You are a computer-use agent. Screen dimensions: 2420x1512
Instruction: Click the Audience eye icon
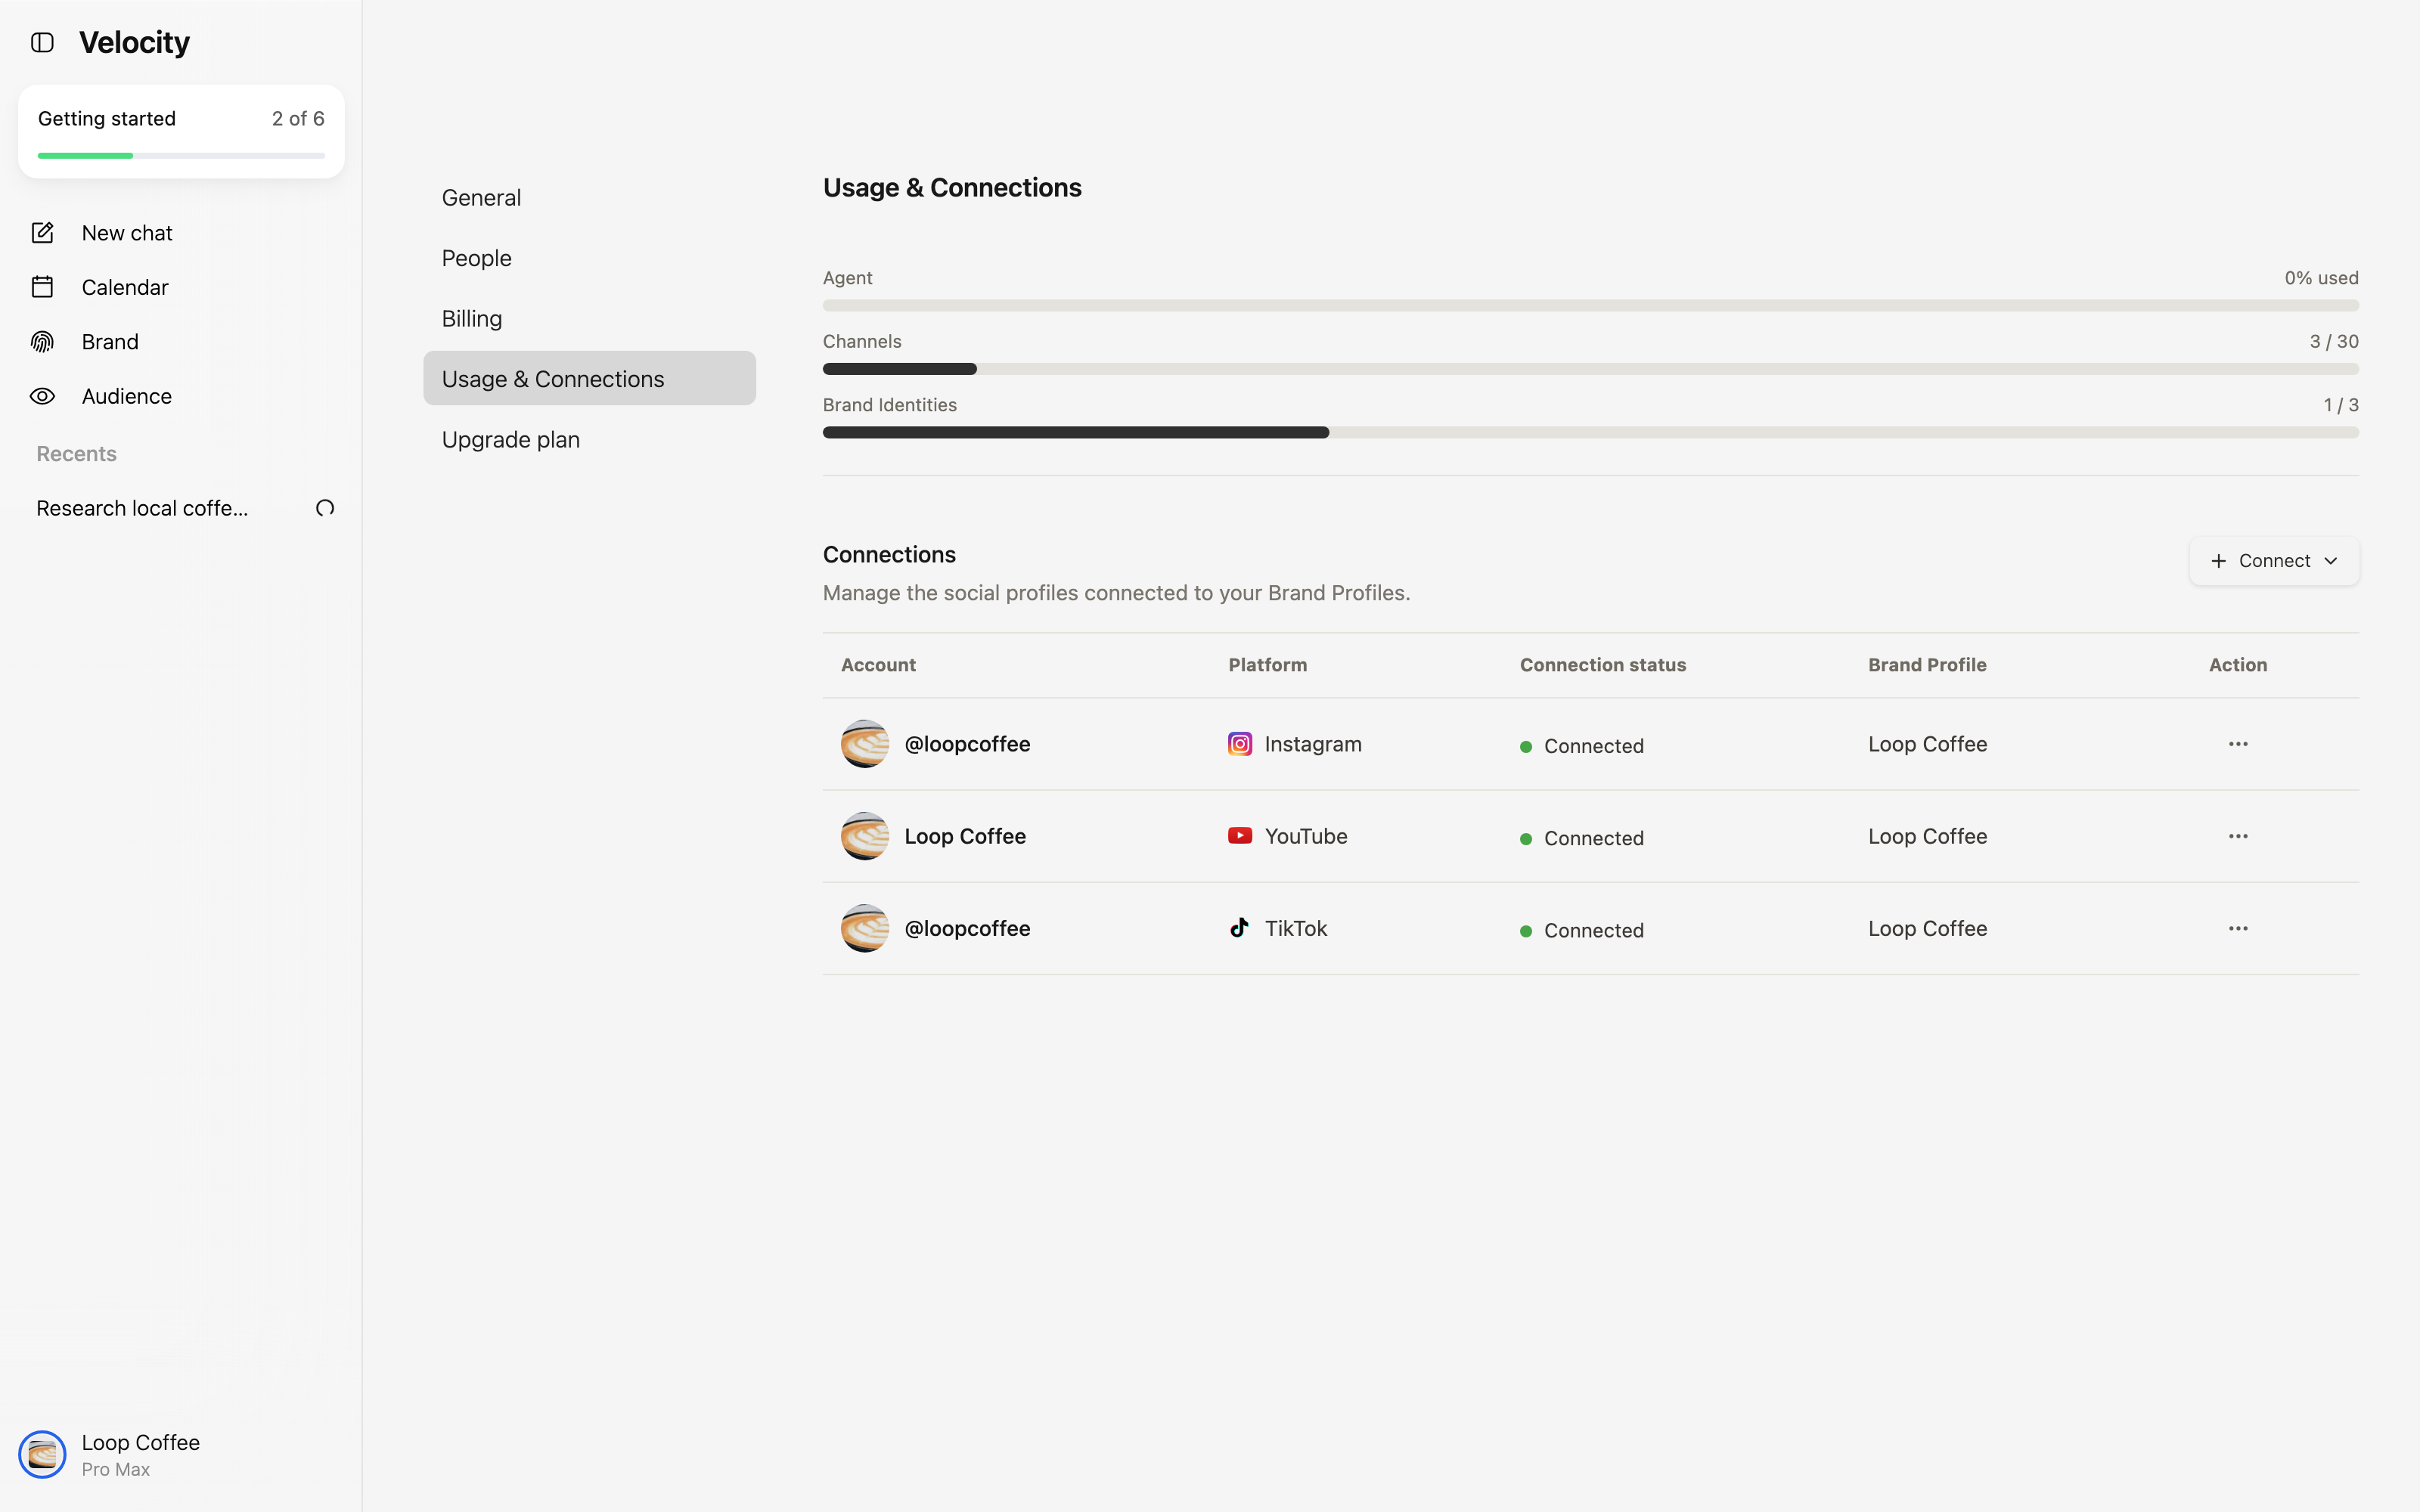click(42, 396)
